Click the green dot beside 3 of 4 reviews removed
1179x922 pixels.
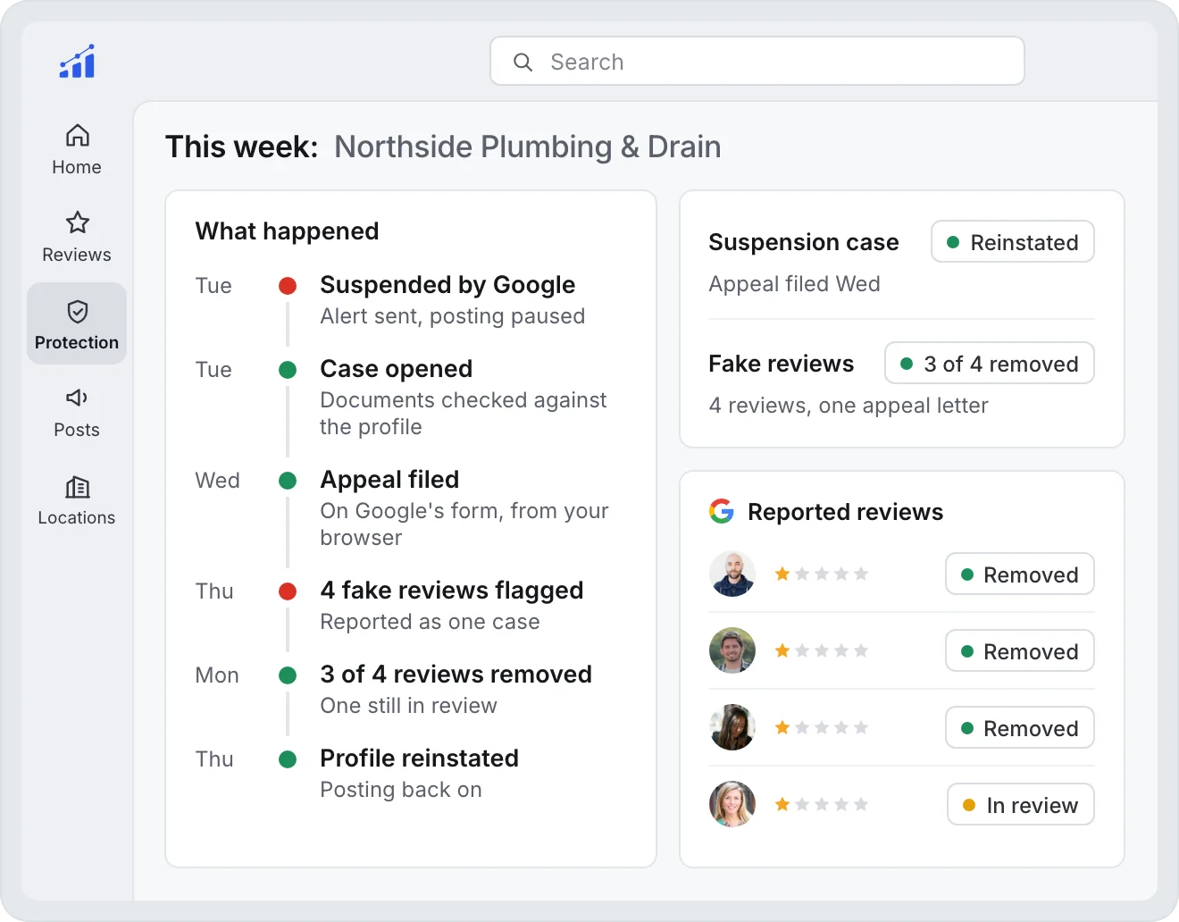288,675
